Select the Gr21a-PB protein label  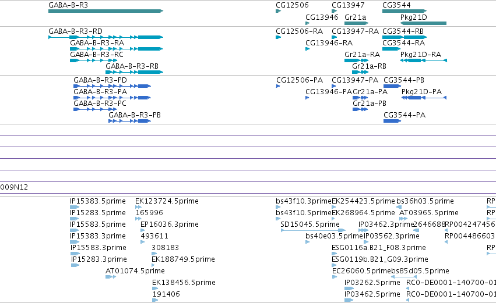[370, 104]
